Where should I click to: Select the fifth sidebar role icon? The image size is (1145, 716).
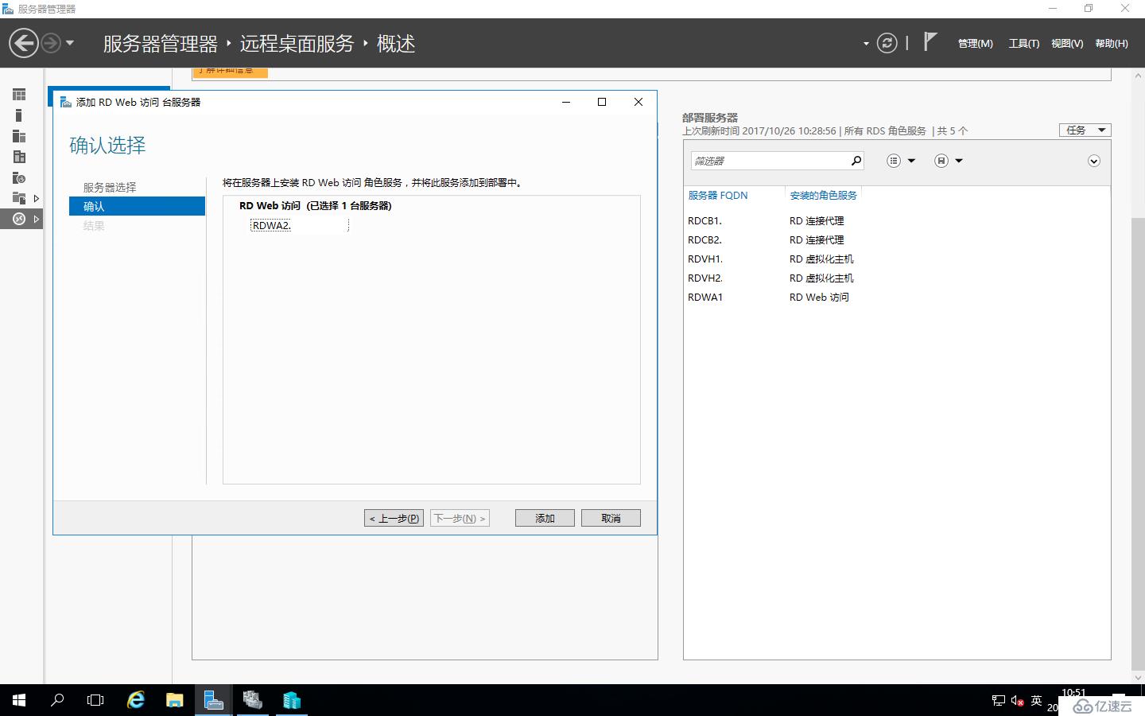(x=19, y=177)
